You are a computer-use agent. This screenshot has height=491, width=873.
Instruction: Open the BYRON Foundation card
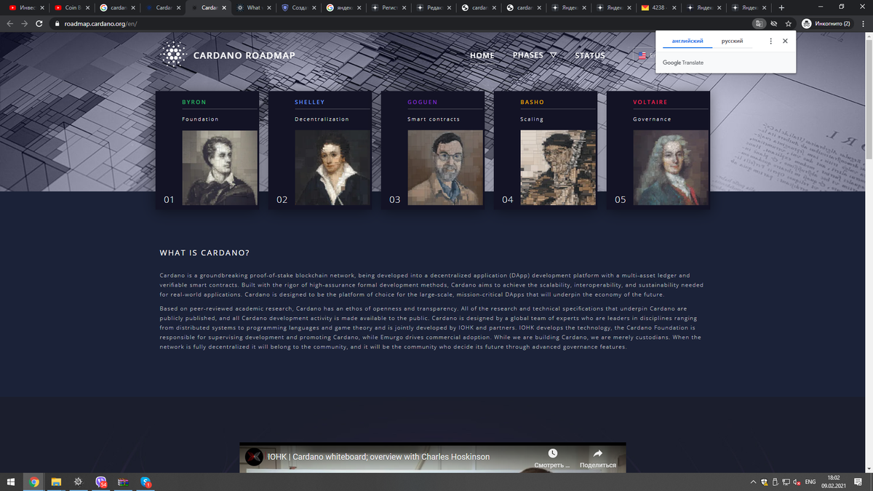click(x=207, y=149)
